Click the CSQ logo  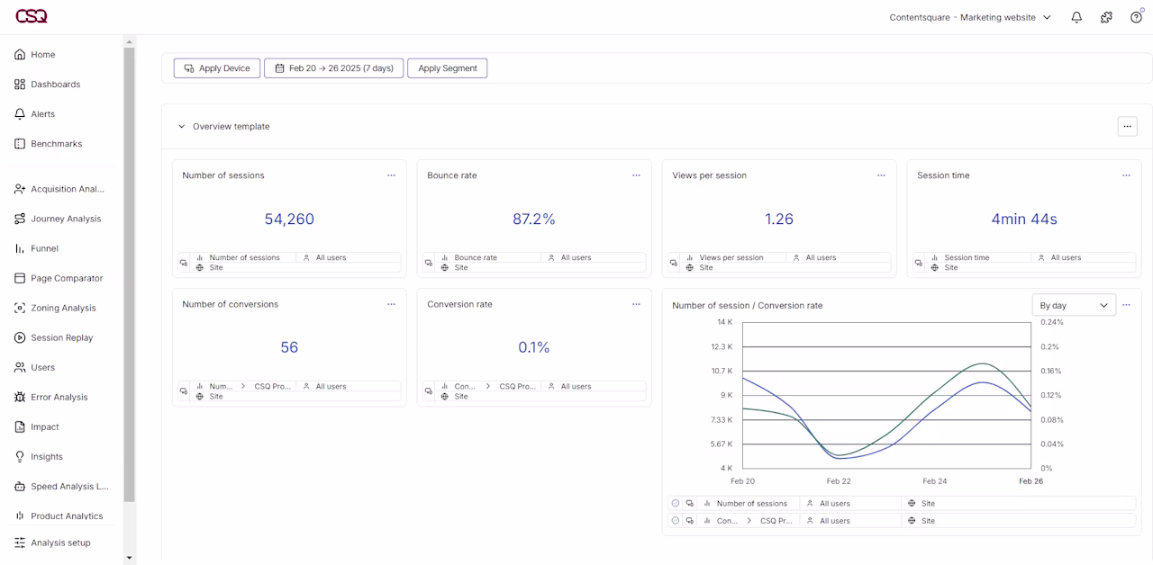pyautogui.click(x=32, y=16)
